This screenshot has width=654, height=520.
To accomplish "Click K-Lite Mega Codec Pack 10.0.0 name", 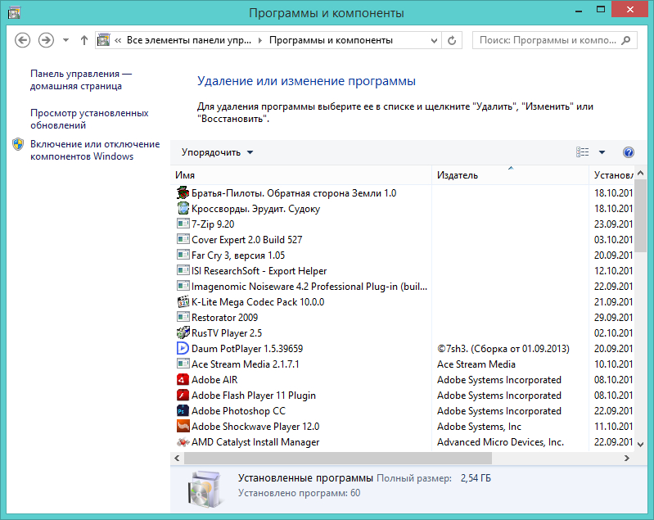I will [258, 301].
